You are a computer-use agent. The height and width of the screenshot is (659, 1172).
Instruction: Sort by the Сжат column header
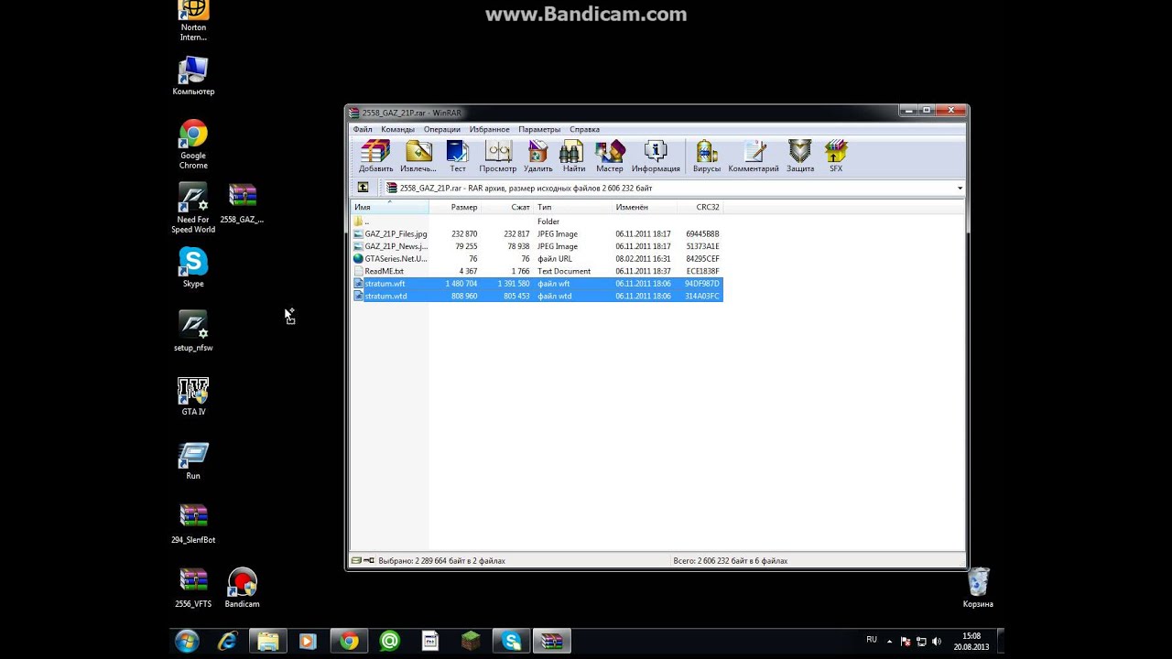click(506, 208)
